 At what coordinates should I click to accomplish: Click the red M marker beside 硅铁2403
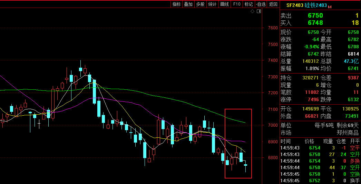pos(330,7)
